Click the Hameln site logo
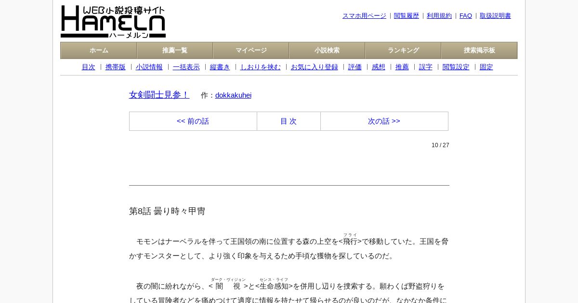Screen dimensions: 578x303 (x=113, y=22)
